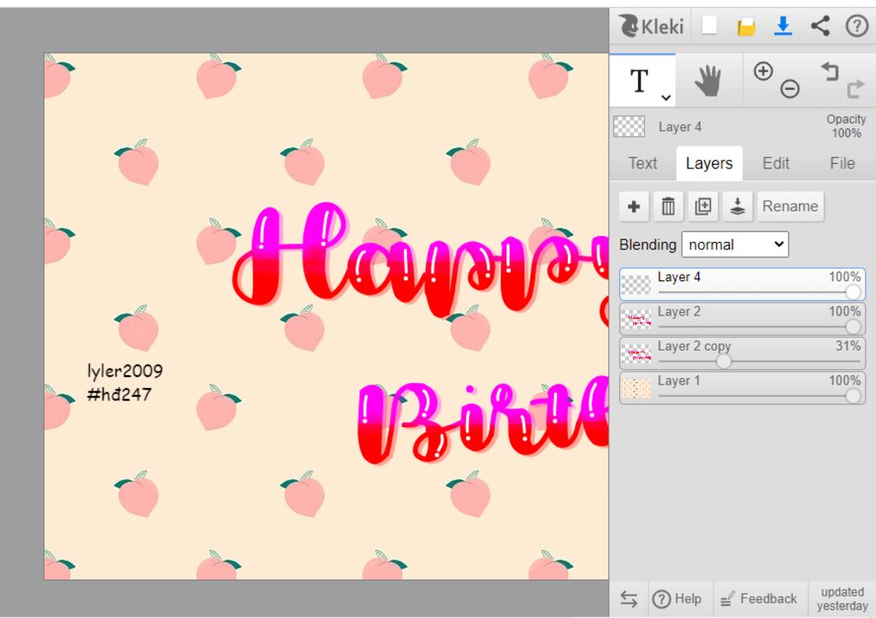Click the #hd247 text on canvas
876x618 pixels.
click(119, 394)
